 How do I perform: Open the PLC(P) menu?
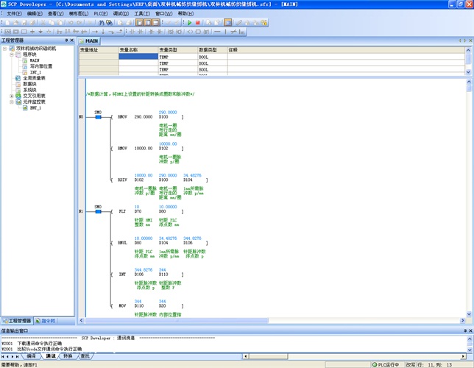tap(100, 14)
